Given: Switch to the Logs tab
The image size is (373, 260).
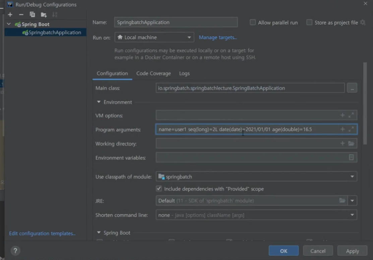Looking at the screenshot, I should pos(184,73).
